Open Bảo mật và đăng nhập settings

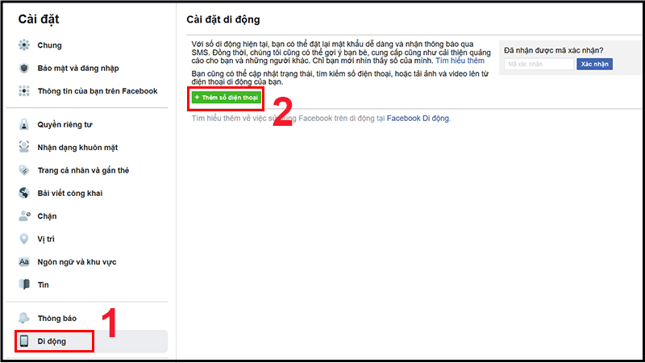tap(78, 69)
